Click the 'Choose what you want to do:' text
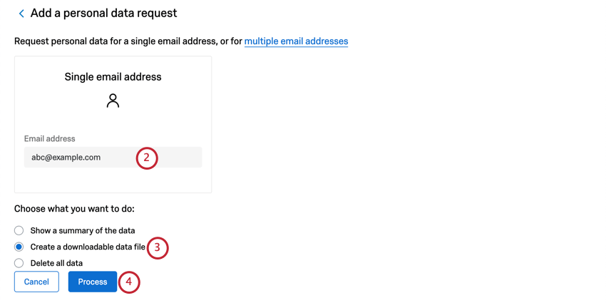Viewport: 606px width, 303px height. [74, 209]
